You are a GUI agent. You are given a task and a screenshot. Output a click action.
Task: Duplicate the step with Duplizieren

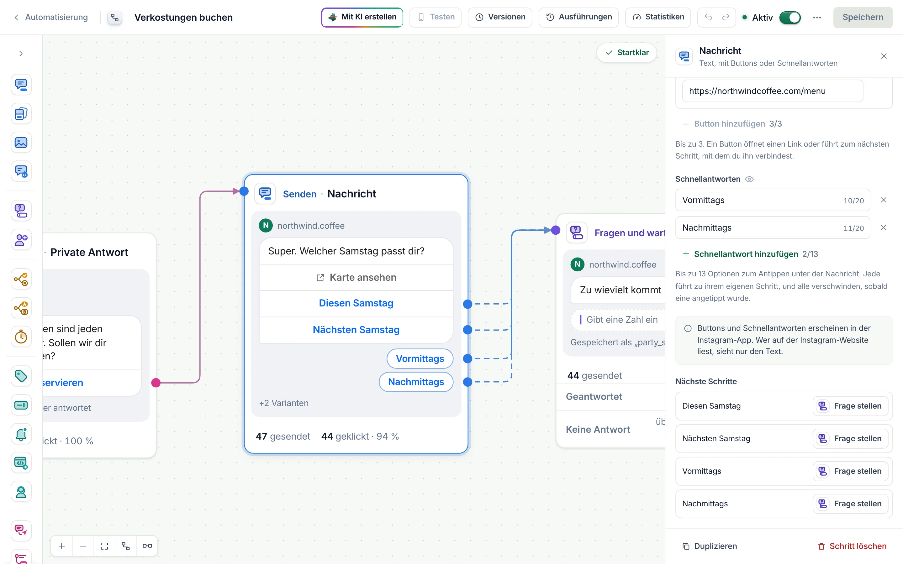[710, 546]
